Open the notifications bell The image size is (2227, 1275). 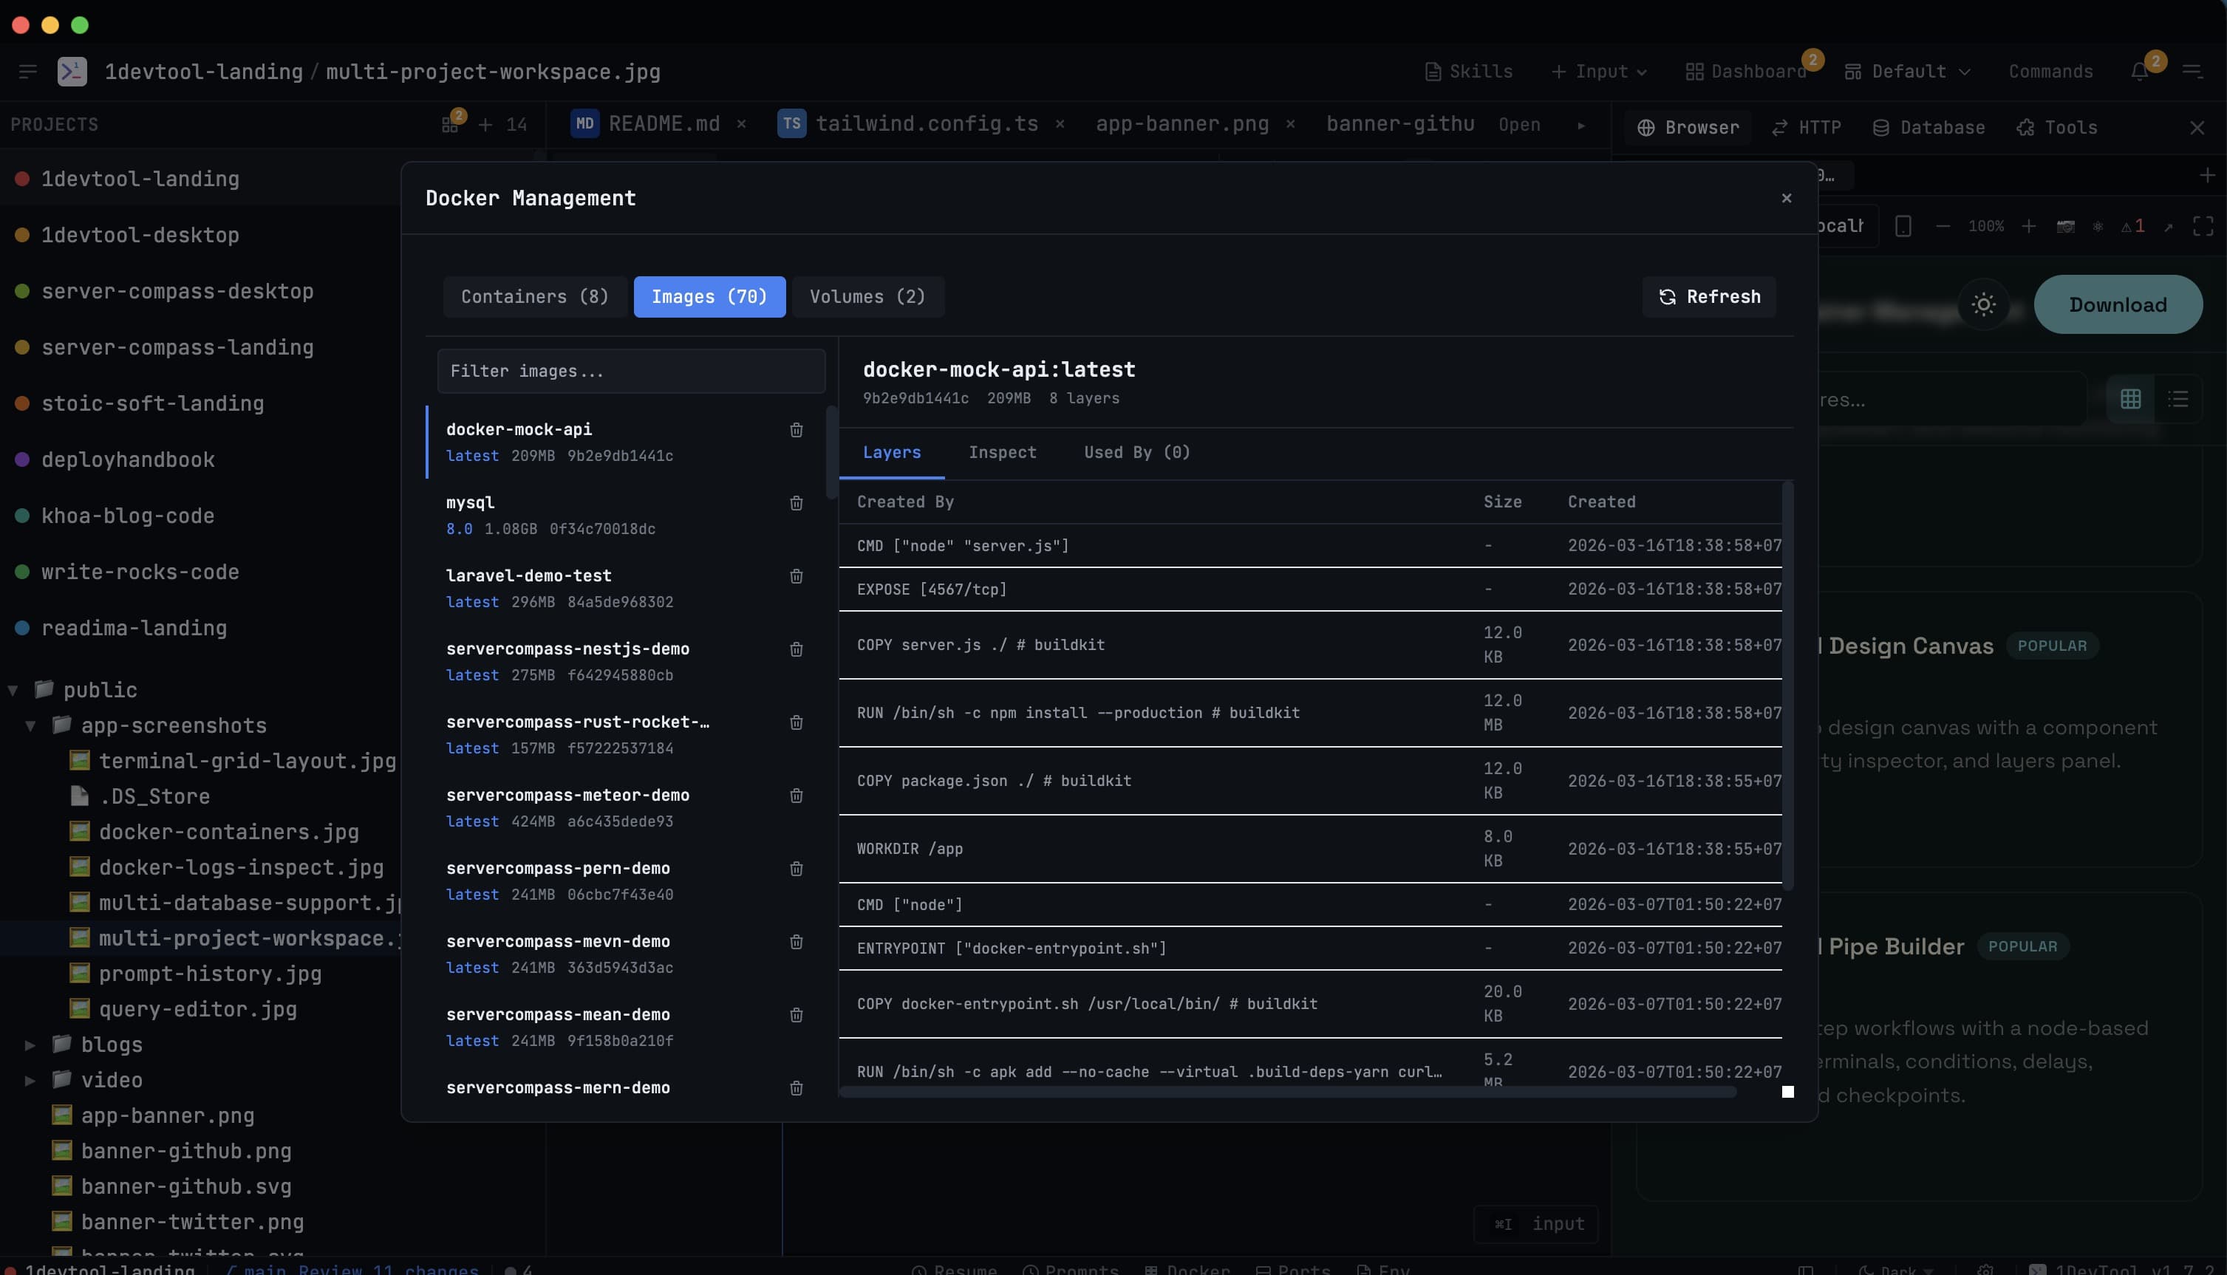click(x=2141, y=71)
